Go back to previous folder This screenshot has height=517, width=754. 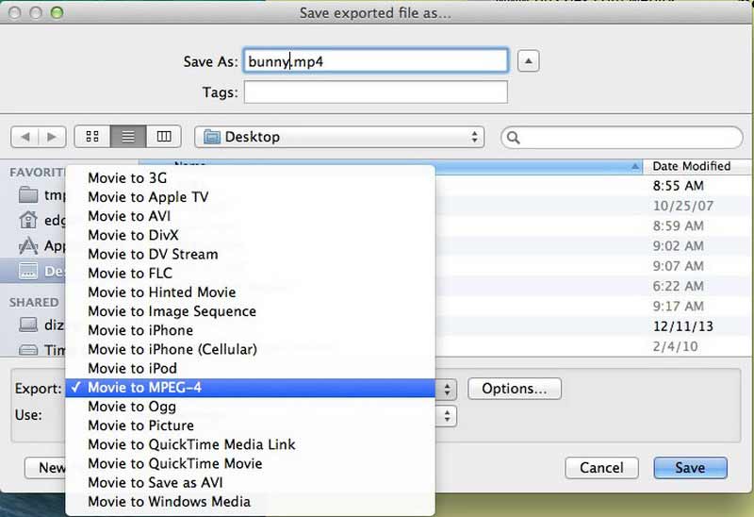(x=25, y=137)
